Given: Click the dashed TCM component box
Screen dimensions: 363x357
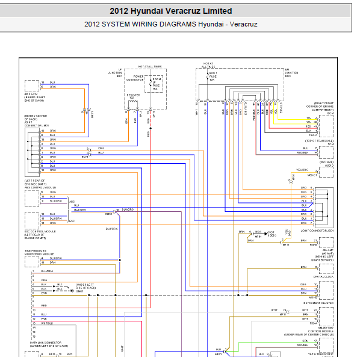Looking at the screenshot, I should (x=326, y=152).
